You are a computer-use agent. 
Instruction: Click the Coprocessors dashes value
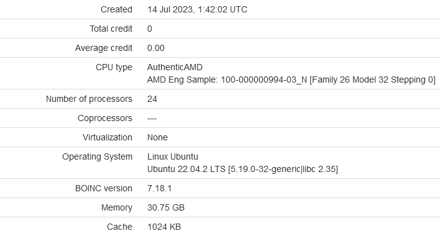(152, 119)
